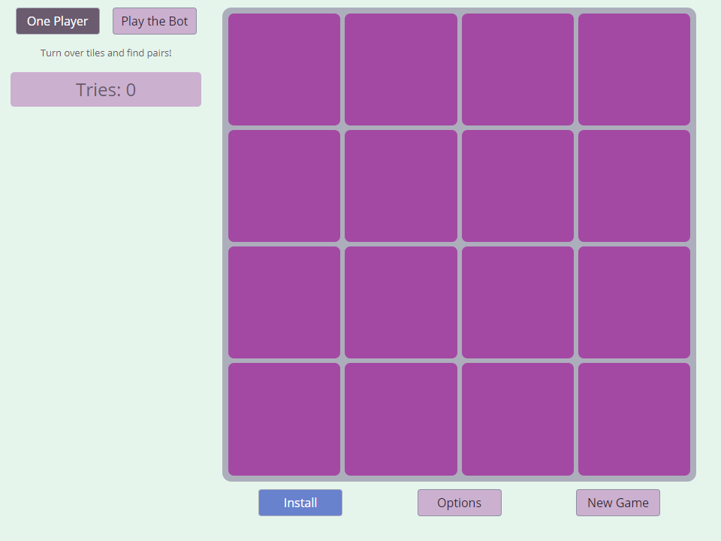721x541 pixels.
Task: Flip the tile in row 4, column 2
Action: point(401,419)
